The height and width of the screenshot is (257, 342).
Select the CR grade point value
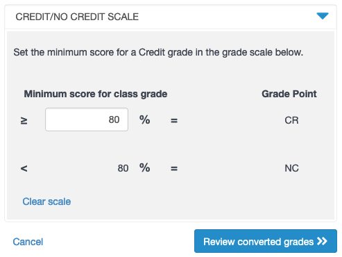291,120
